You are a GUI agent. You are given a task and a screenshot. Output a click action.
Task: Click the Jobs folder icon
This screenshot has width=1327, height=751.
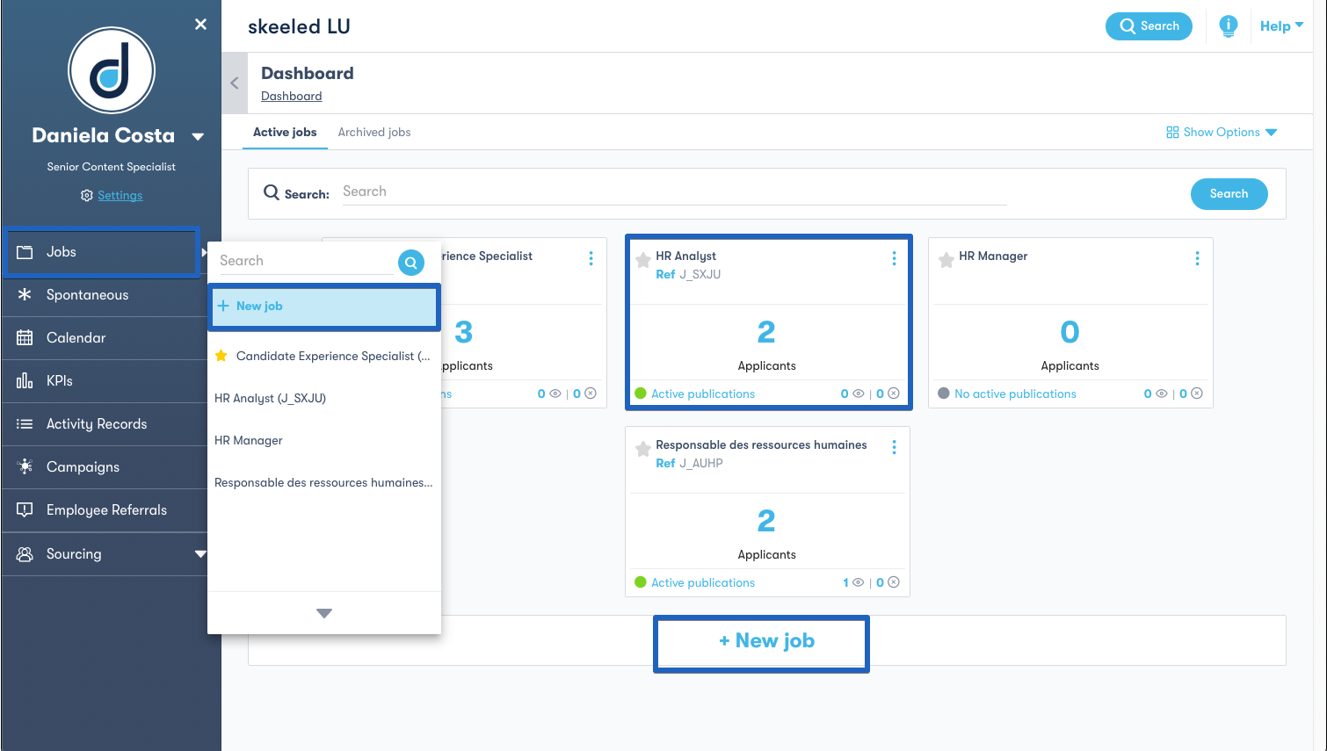25,252
